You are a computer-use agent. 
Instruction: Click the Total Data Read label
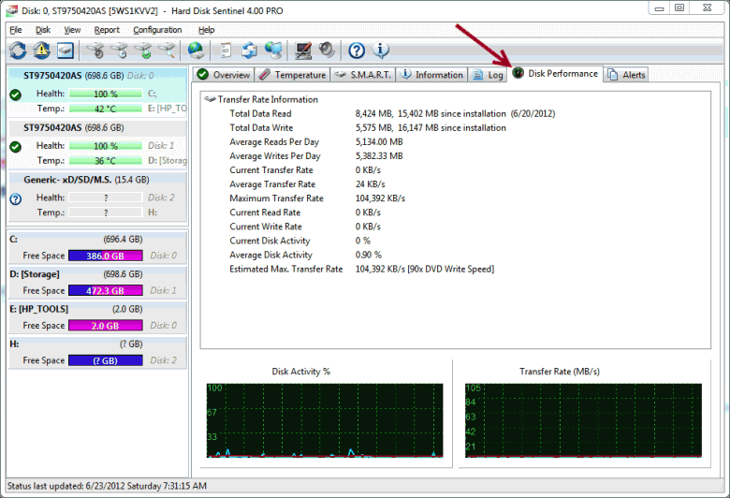(x=260, y=113)
